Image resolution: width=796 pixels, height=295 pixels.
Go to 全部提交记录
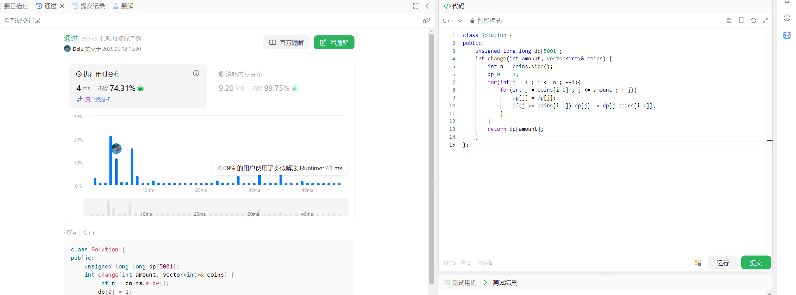click(x=22, y=21)
